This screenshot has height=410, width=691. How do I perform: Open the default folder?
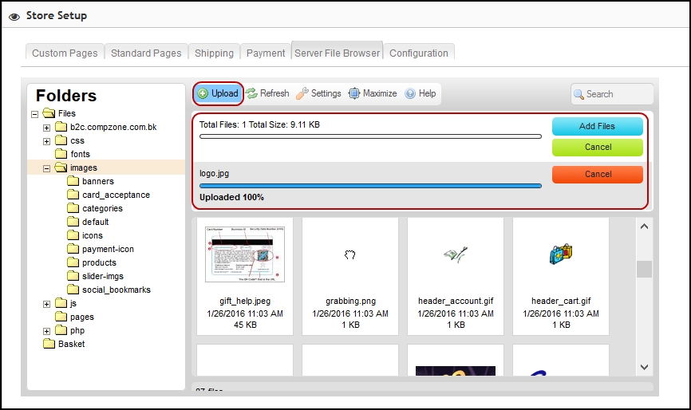[x=95, y=222]
